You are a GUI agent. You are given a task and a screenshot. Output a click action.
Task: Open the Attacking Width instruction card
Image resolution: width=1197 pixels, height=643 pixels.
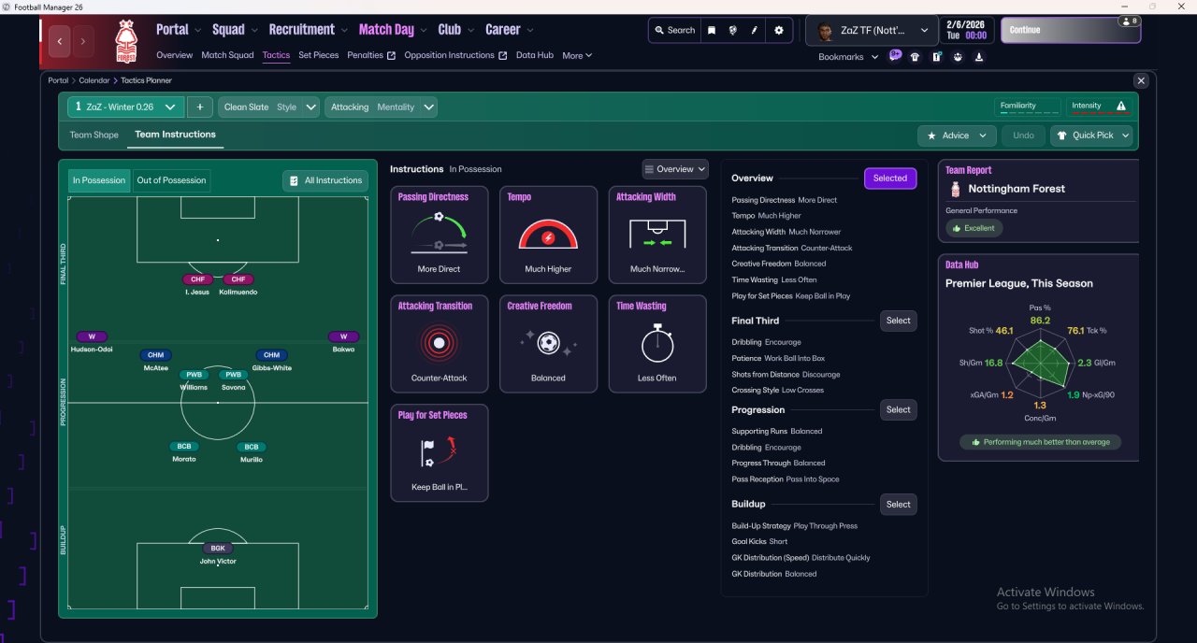pos(657,235)
